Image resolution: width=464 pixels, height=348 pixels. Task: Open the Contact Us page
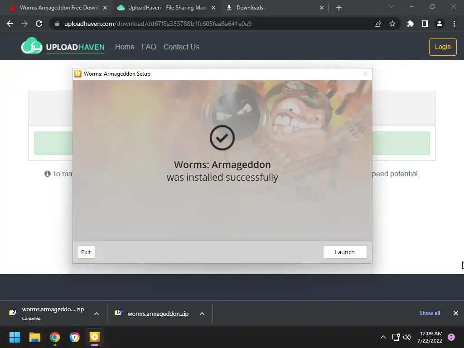181,47
